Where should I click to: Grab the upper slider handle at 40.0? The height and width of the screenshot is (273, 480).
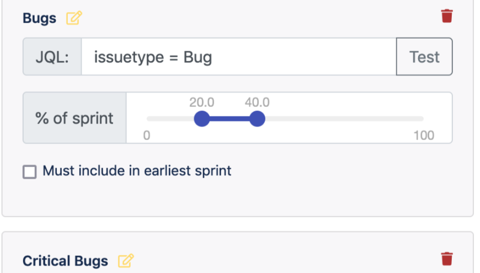pos(257,119)
